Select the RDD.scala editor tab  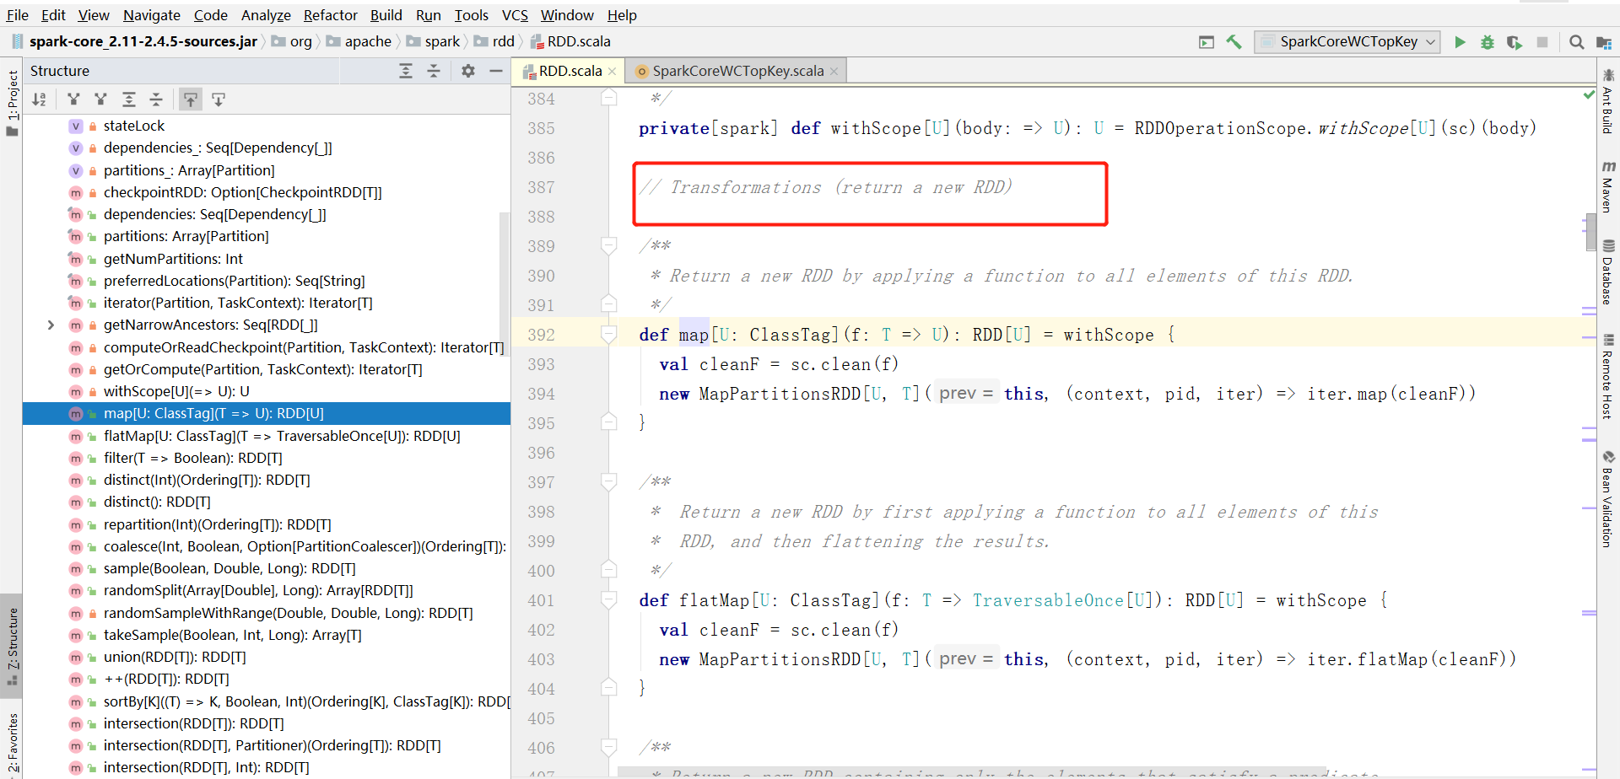point(570,71)
